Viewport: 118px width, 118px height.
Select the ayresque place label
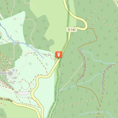click(x=6, y=73)
